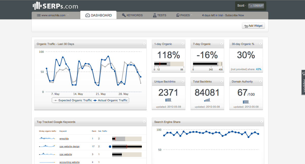Open the www.emochila.com site selector

53,15
